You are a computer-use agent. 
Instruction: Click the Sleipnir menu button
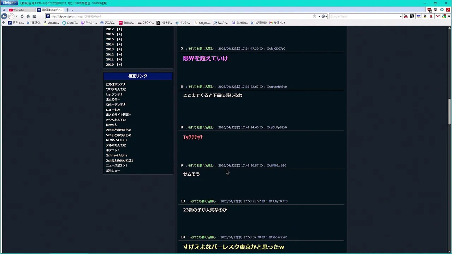click(x=9, y=3)
